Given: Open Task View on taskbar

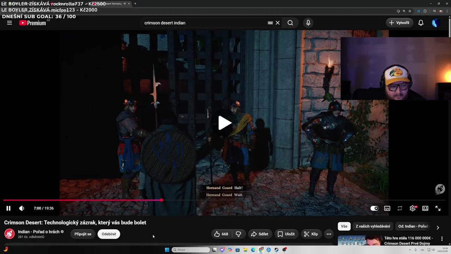Looking at the screenshot, I should click(214, 250).
